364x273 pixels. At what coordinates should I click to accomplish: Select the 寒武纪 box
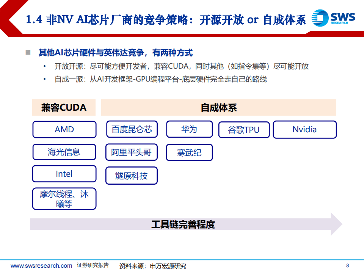(190, 152)
